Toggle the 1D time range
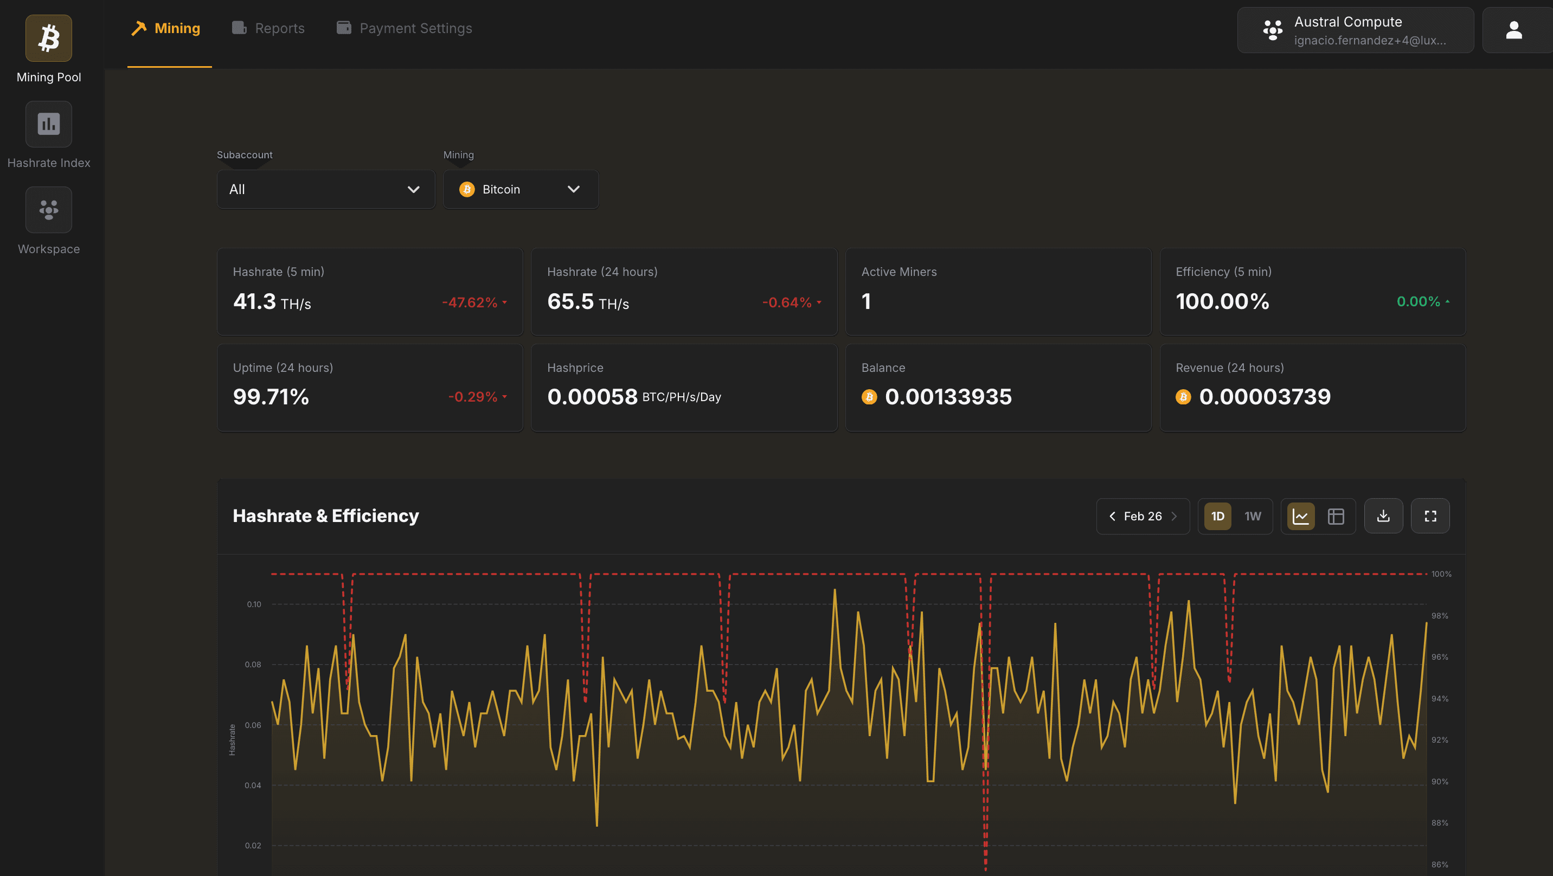The image size is (1553, 876). pyautogui.click(x=1218, y=516)
